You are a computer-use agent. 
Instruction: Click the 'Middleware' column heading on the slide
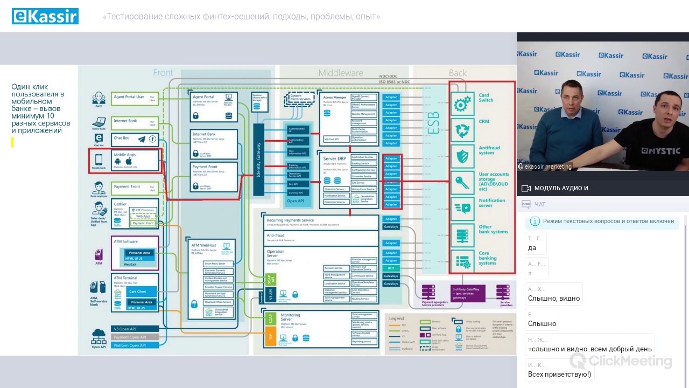coord(341,73)
